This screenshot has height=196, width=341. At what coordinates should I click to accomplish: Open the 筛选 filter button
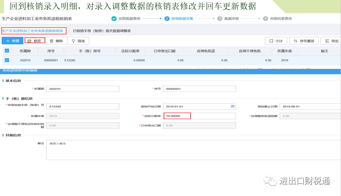pyautogui.click(x=78, y=41)
